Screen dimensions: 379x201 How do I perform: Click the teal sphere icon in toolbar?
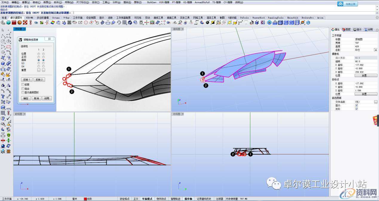[x=9, y=22]
